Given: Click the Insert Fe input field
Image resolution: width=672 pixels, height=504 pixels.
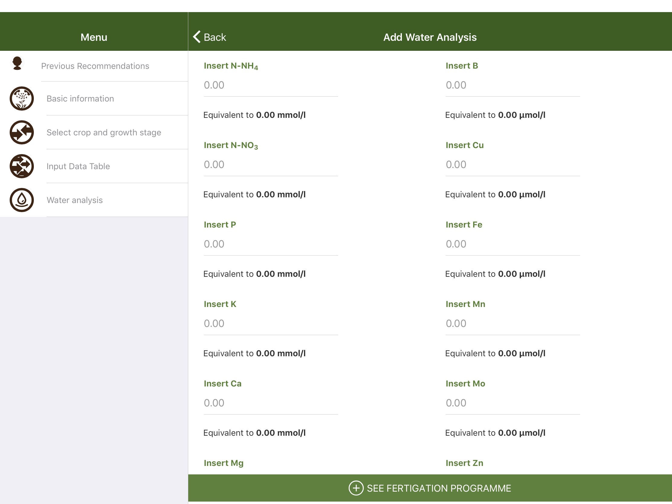Looking at the screenshot, I should pyautogui.click(x=512, y=244).
